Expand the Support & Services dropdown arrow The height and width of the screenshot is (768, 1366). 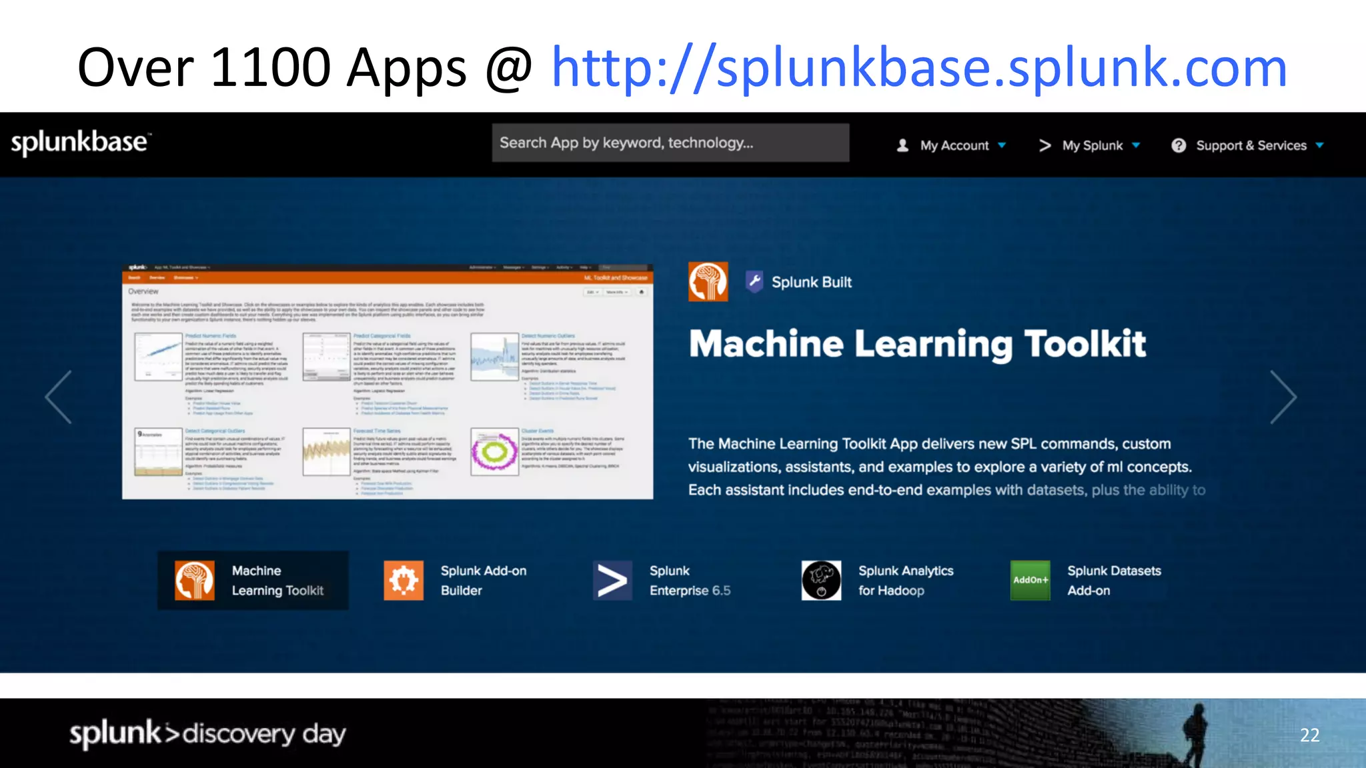click(1319, 145)
